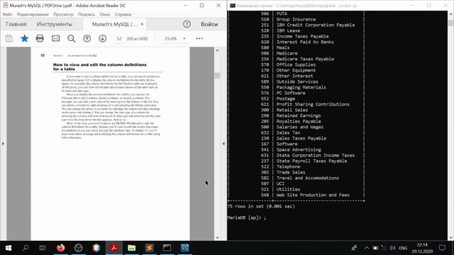
Task: Open the notification center icon
Action: [442, 248]
